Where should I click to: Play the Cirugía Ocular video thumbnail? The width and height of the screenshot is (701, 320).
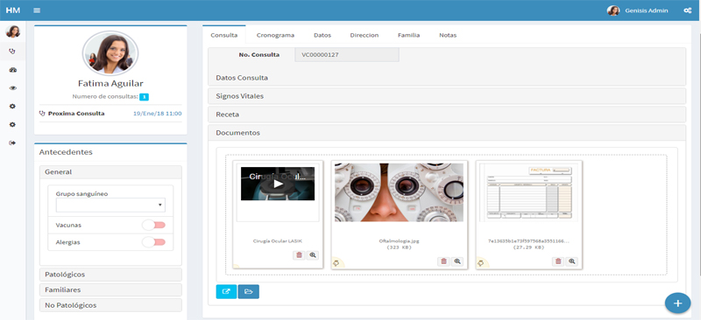(278, 184)
